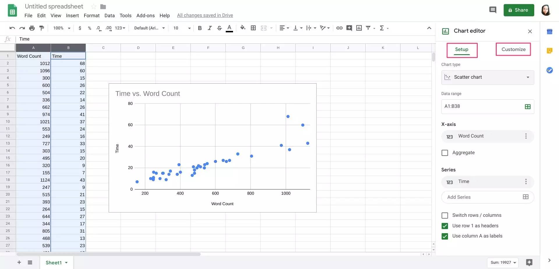Open Word Count X-axis options menu

coord(526,136)
